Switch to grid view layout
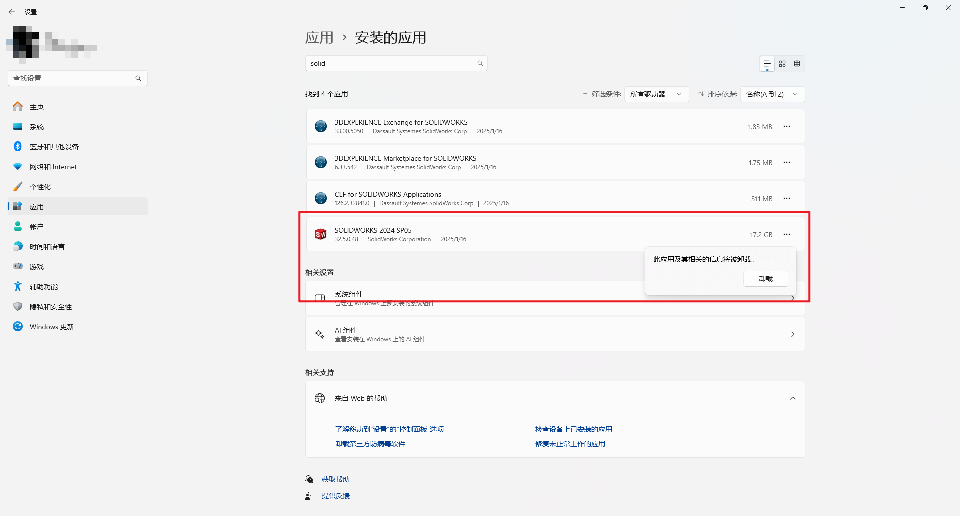Image resolution: width=960 pixels, height=516 pixels. (782, 64)
